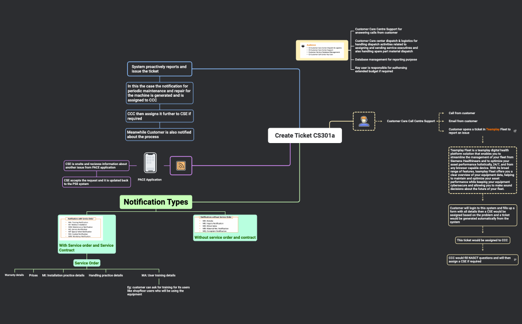Select 'Database management for reporting purpose' text
Screen dimensions: 522x324
[386, 59]
